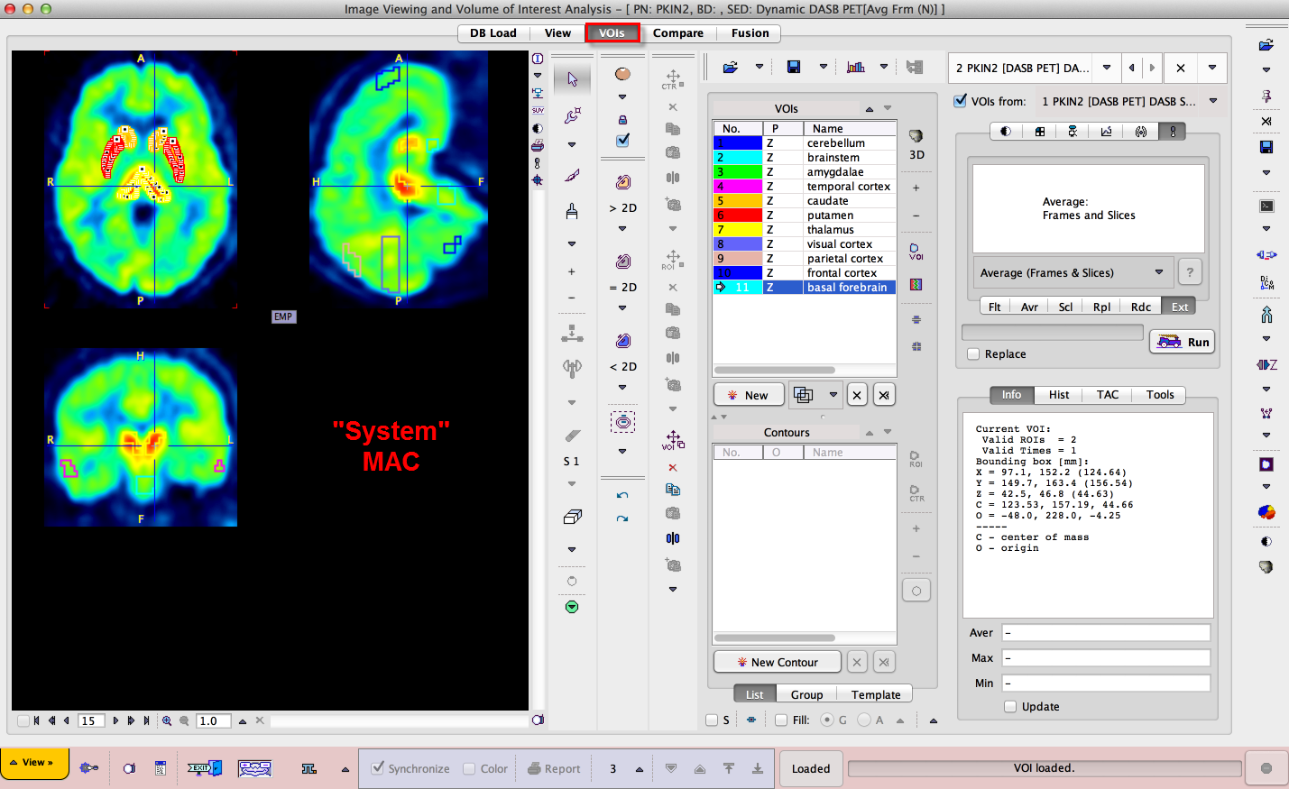1289x789 pixels.
Task: Click the move VOI crosshair icon
Action: coord(673,440)
